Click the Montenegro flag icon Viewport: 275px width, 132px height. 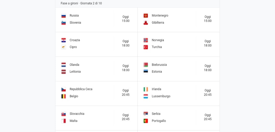(x=146, y=15)
